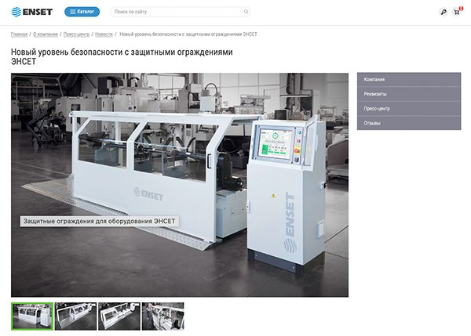
Task: Show the second gallery thumbnail image
Action: tap(75, 316)
